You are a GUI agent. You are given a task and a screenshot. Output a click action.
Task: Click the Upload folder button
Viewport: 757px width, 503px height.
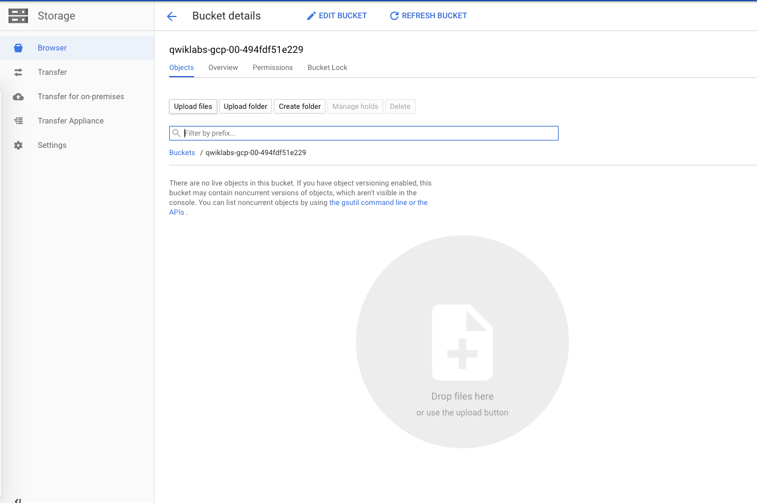pyautogui.click(x=245, y=106)
